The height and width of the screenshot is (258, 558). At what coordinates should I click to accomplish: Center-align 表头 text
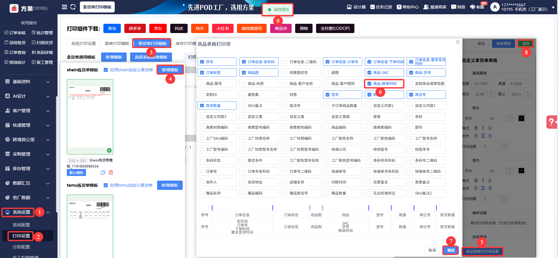[x=483, y=136]
